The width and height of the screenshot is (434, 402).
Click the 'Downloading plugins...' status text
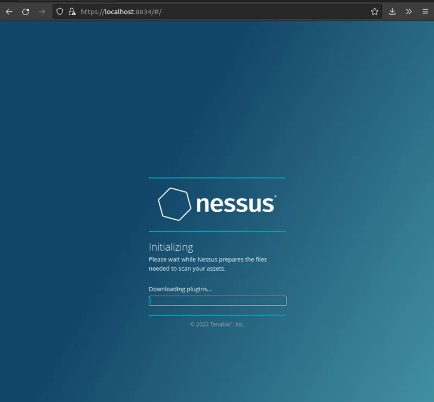[x=180, y=289]
